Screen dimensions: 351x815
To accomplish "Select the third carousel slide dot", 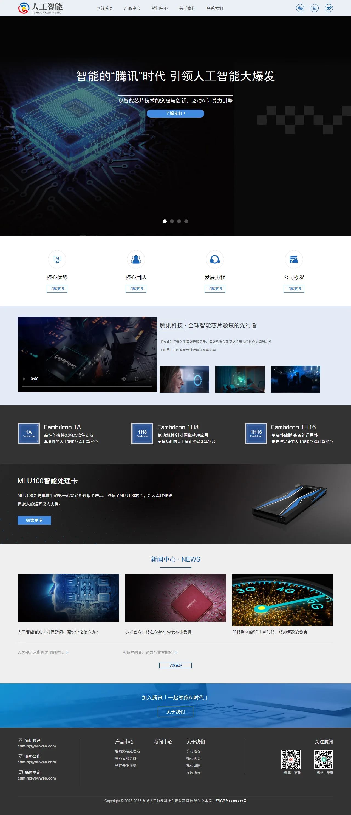I will coord(179,222).
